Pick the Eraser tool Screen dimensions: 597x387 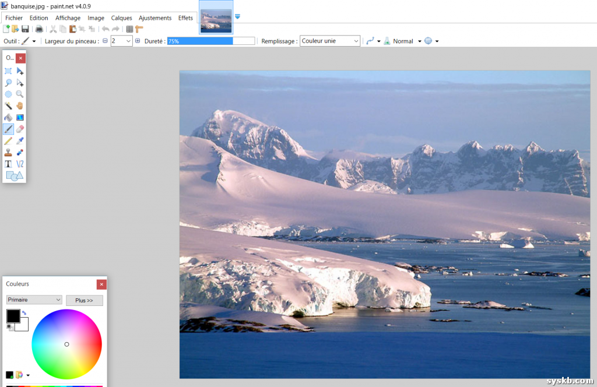pos(20,129)
